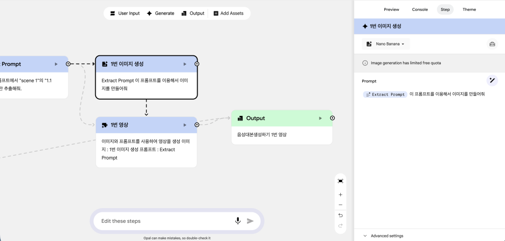The height and width of the screenshot is (241, 505).
Task: Click the magic wand prompt enhance icon
Action: pos(492,80)
